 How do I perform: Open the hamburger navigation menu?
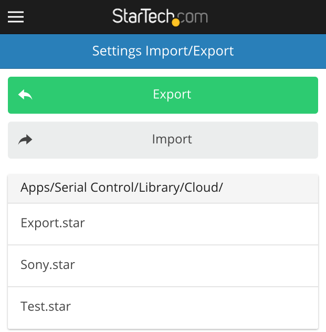coord(16,17)
